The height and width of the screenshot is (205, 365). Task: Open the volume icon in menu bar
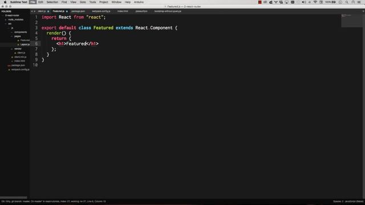point(304,2)
